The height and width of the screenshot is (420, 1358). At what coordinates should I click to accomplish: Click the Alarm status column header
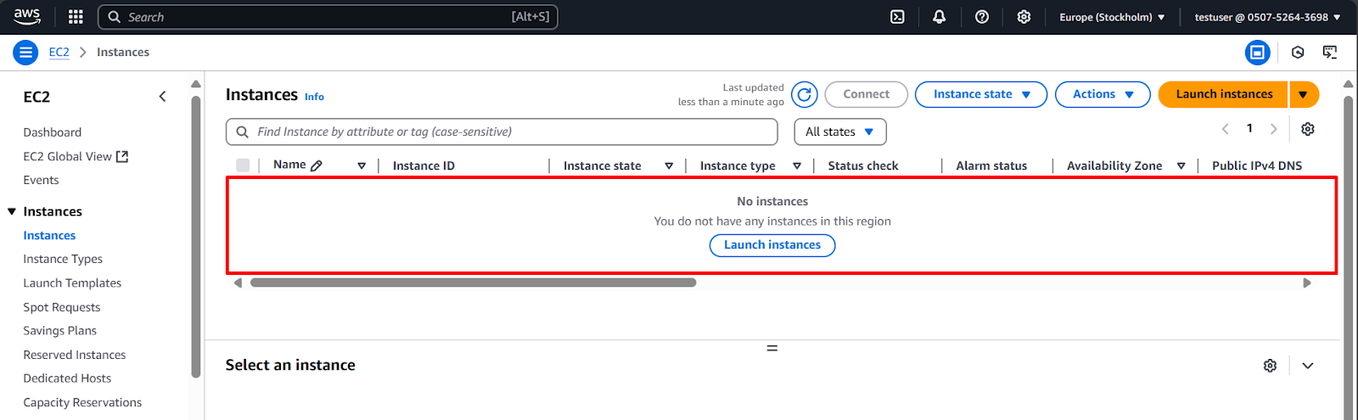coord(991,165)
